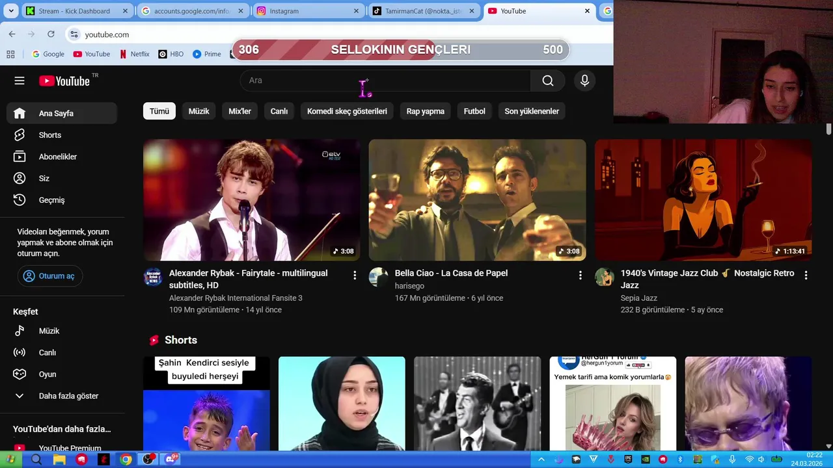The width and height of the screenshot is (833, 468).
Task: Expand Daha fazla göster in sidebar
Action: (62, 396)
